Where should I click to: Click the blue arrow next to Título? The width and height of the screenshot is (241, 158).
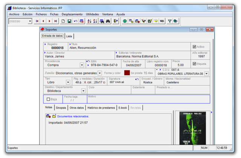[70, 44]
